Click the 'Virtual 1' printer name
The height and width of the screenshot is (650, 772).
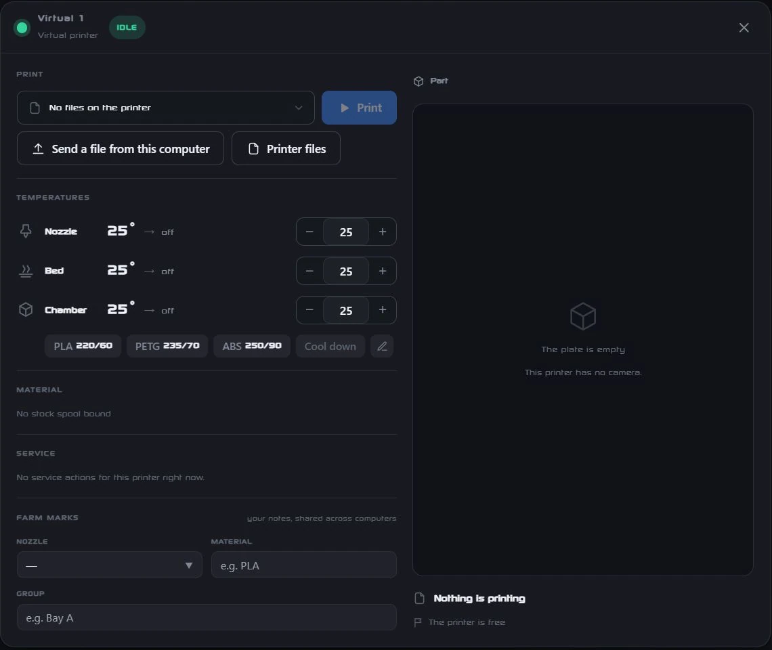point(60,18)
